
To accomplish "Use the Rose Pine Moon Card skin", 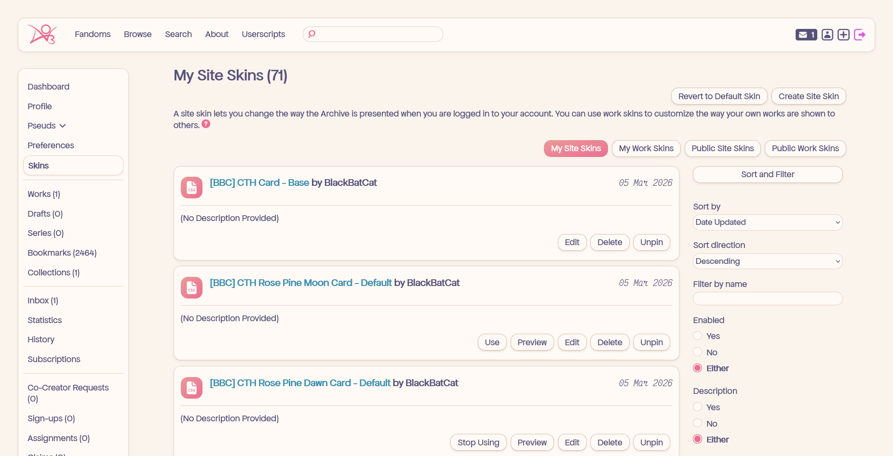I will [x=492, y=342].
